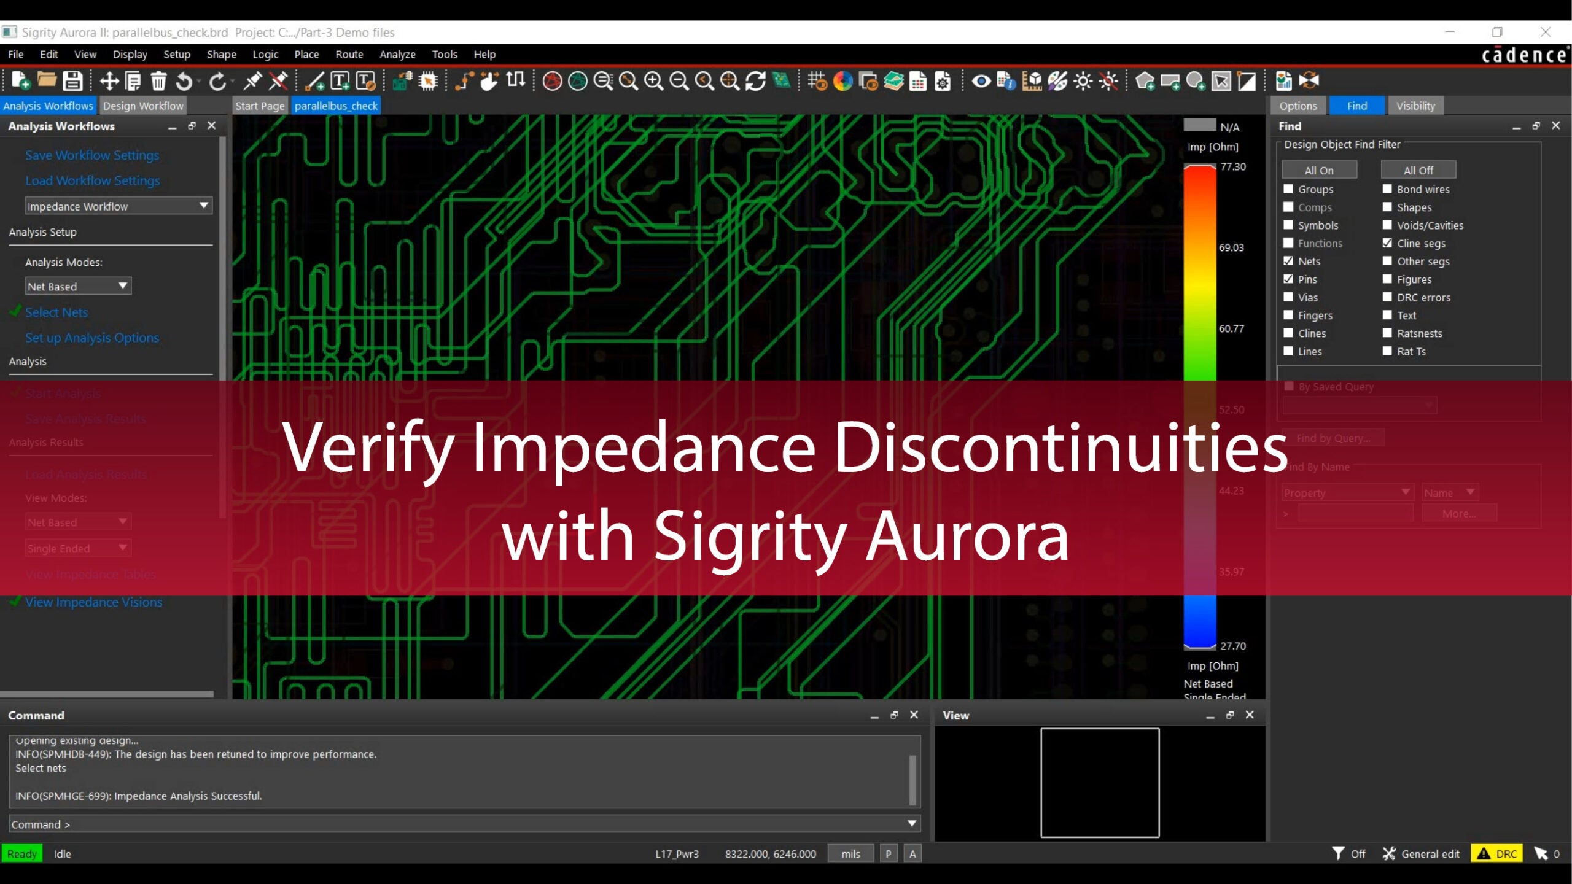Screen dimensions: 1572x884
Task: Click the All Off button
Action: click(x=1418, y=170)
